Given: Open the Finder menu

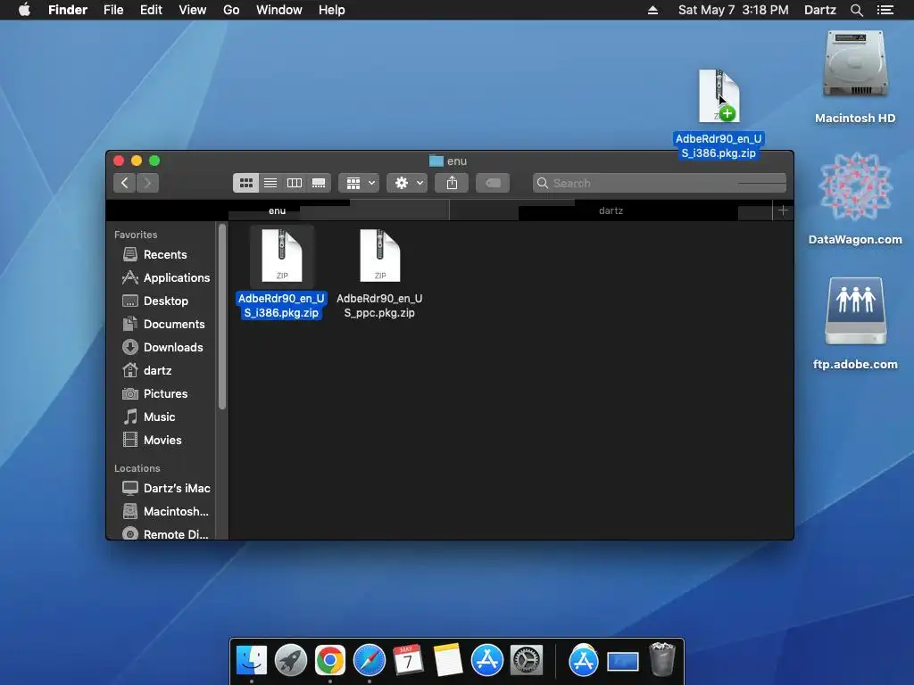Looking at the screenshot, I should (68, 10).
